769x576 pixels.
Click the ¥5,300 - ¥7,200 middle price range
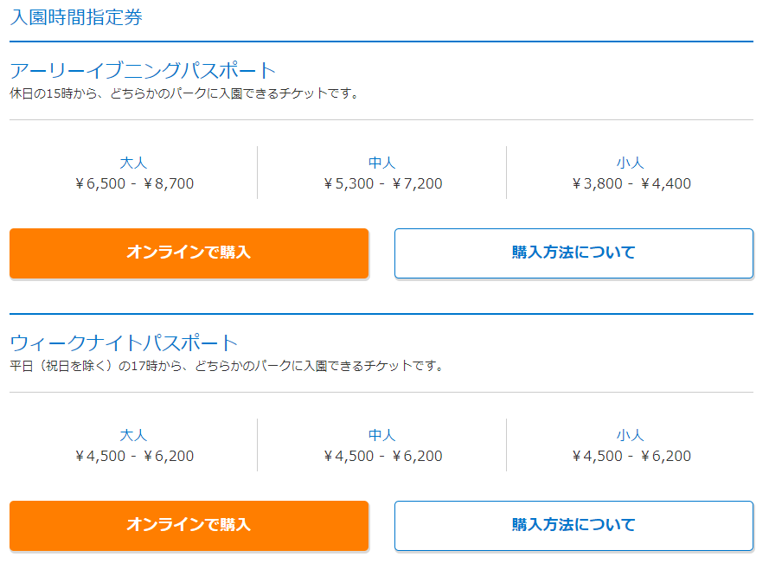pyautogui.click(x=384, y=183)
